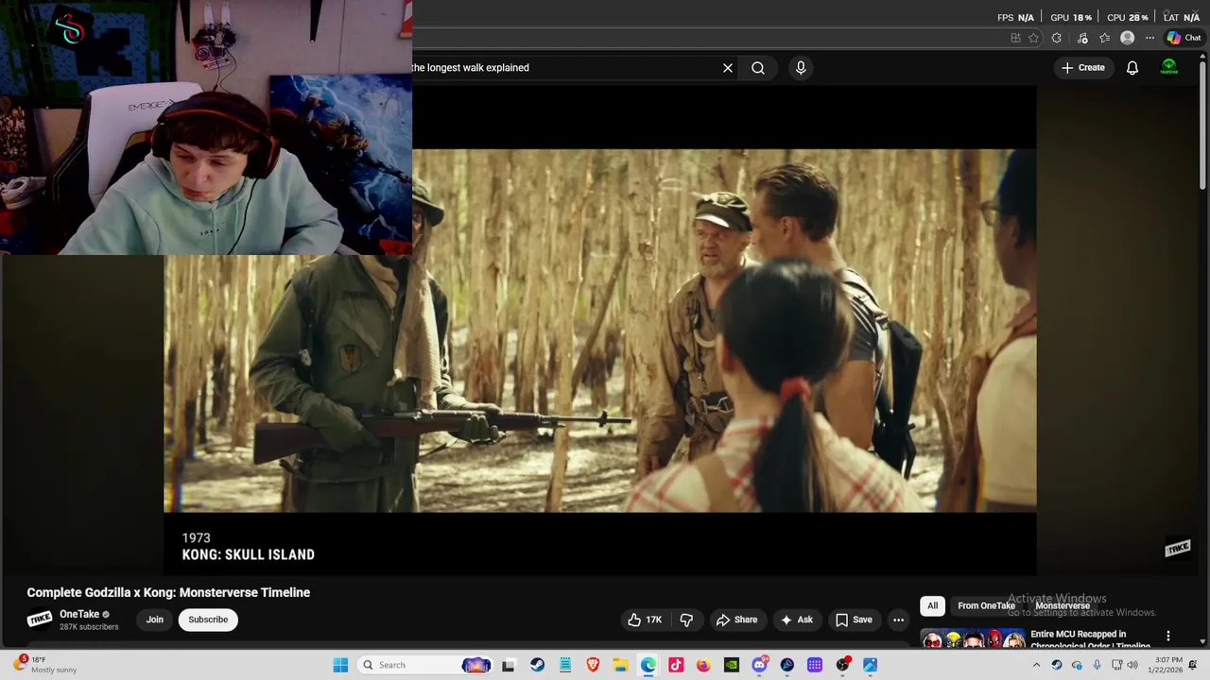The width and height of the screenshot is (1210, 680).
Task: Like the video with 17K thumbs up
Action: click(x=644, y=620)
